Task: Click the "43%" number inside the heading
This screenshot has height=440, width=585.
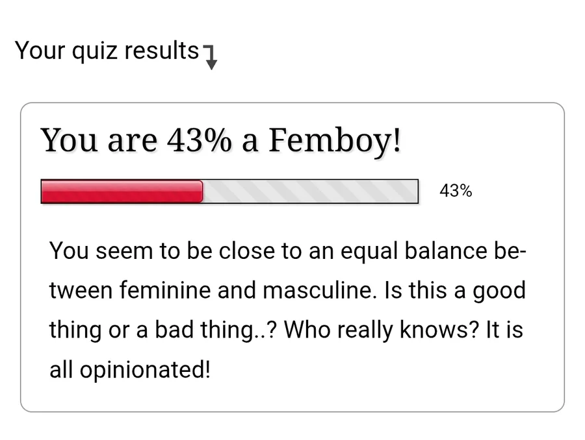Action: (198, 140)
